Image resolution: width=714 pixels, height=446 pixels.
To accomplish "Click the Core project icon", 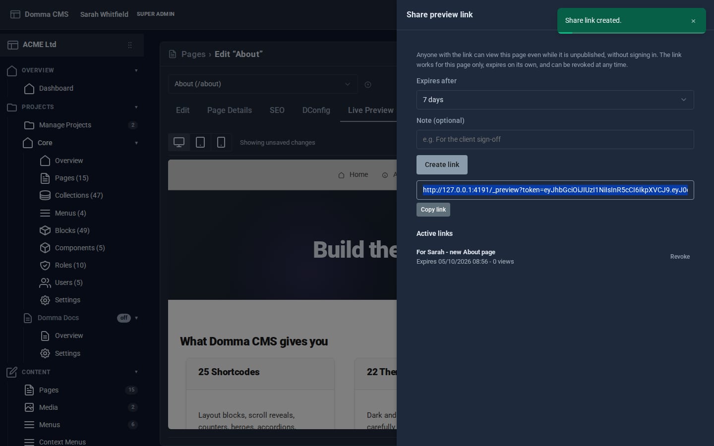I will [x=28, y=143].
